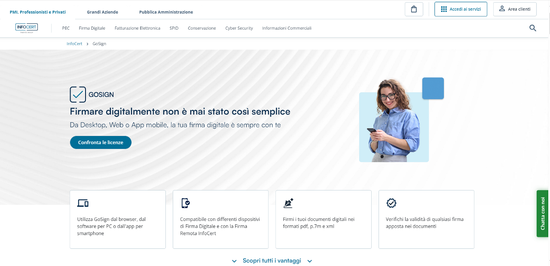Expand Scopri tutti i vantaggi left chevron

click(x=234, y=261)
